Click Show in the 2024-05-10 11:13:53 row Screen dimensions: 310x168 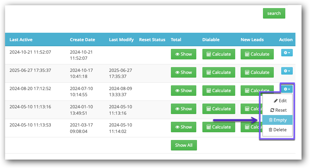183,127
